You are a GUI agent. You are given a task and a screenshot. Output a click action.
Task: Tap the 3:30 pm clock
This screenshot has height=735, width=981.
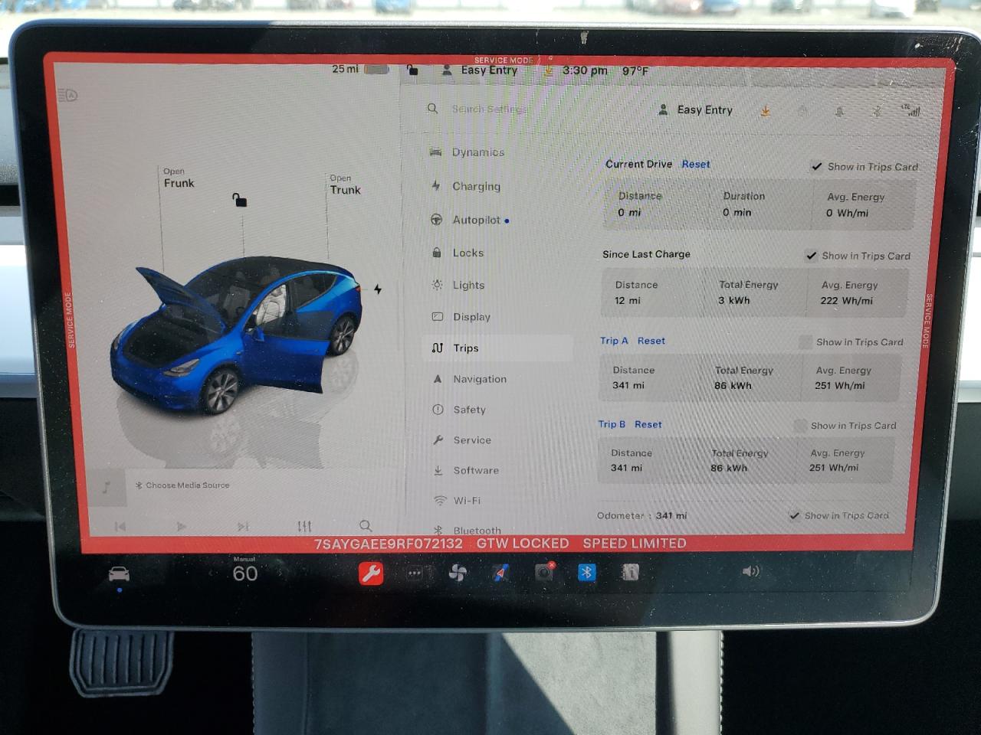[585, 70]
